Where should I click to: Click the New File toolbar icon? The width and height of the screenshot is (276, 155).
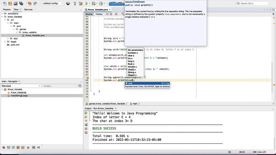tap(5, 3)
